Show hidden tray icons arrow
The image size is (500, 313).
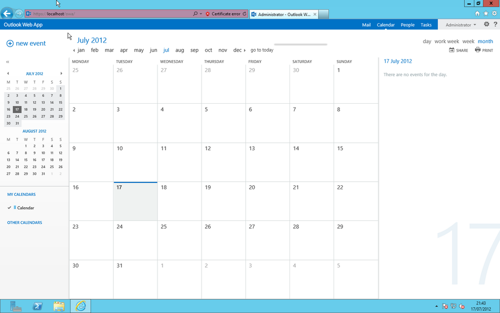click(436, 306)
